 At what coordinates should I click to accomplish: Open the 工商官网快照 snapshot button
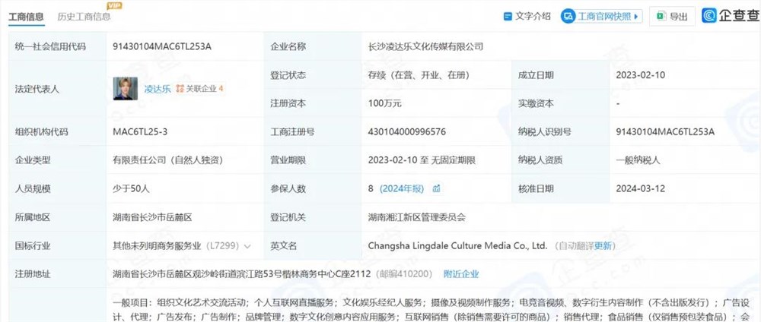pyautogui.click(x=595, y=16)
